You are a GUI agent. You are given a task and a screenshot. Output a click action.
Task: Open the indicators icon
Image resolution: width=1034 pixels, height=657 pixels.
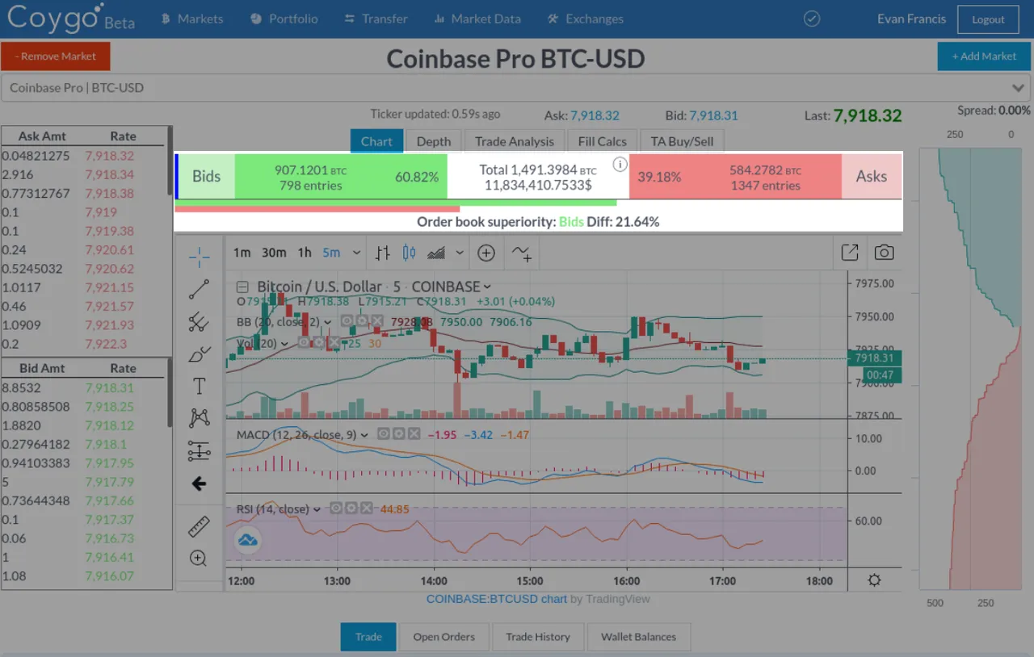(x=522, y=253)
